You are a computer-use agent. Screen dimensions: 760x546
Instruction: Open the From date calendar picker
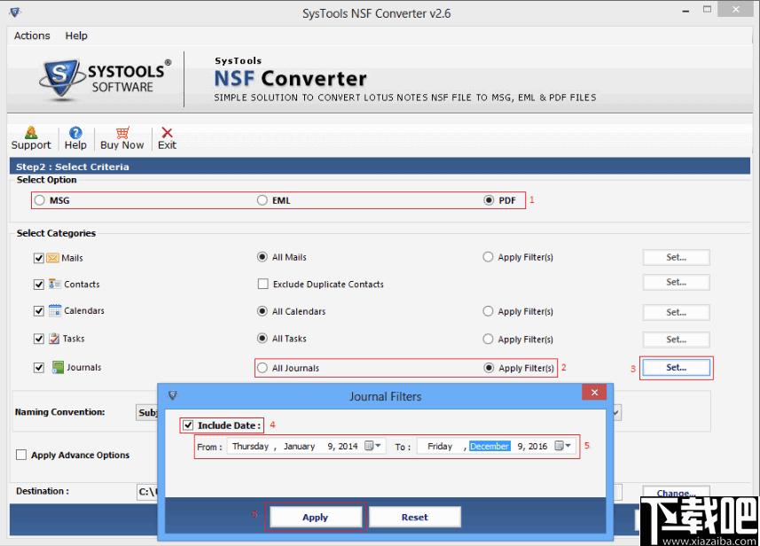(x=372, y=446)
